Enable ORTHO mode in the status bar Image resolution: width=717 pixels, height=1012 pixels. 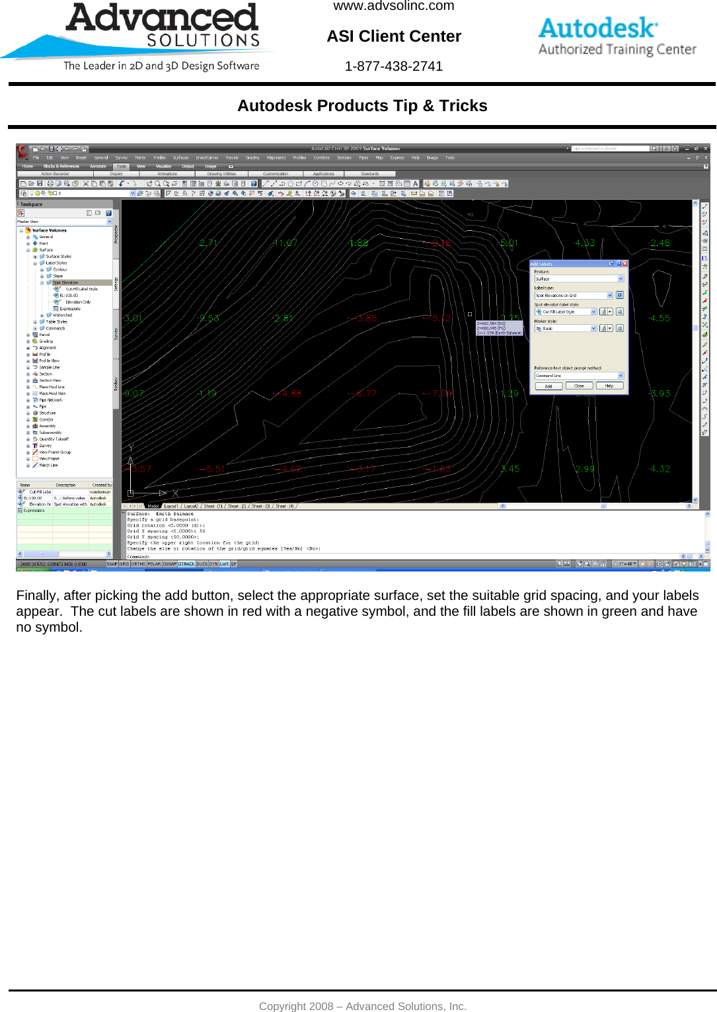[x=138, y=564]
